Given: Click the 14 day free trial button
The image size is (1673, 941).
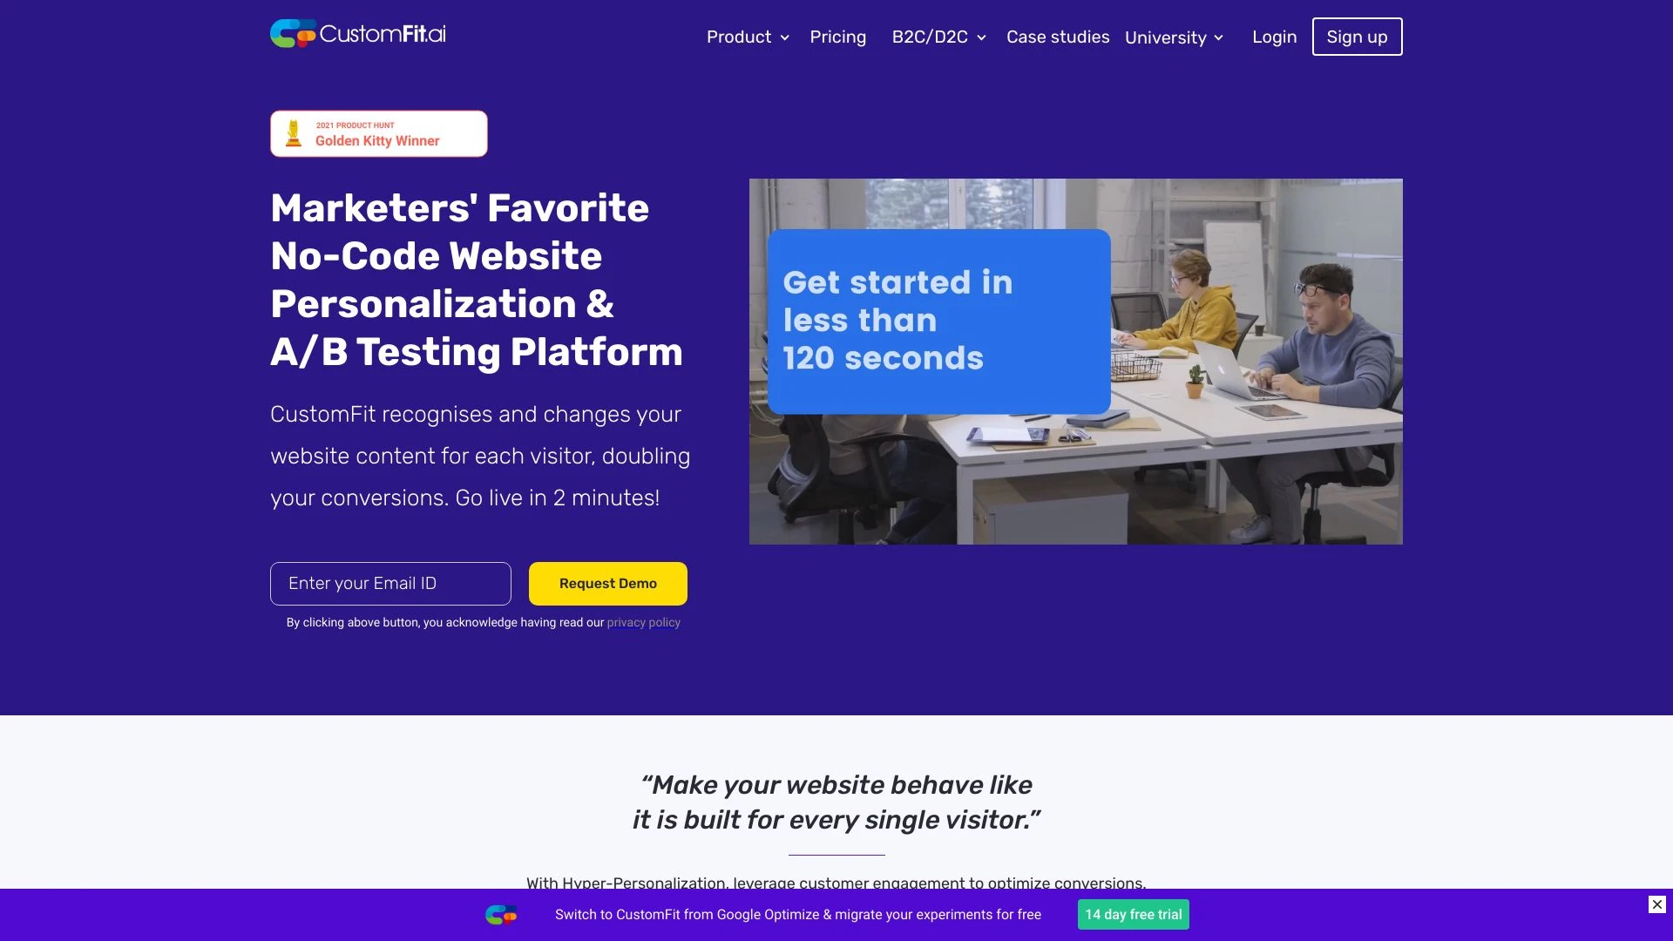Looking at the screenshot, I should click(x=1133, y=915).
